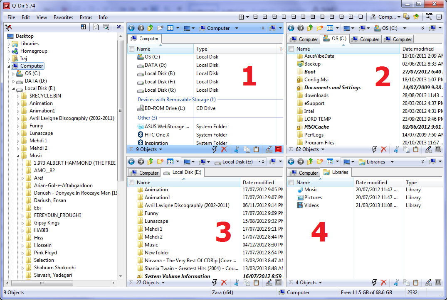Toggle the header checkbox in Computer pane
This screenshot has height=300, width=447.
[x=132, y=49]
